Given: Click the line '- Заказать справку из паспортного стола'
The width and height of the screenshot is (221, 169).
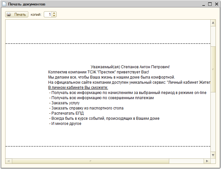Looking at the screenshot, I should tap(86, 108).
